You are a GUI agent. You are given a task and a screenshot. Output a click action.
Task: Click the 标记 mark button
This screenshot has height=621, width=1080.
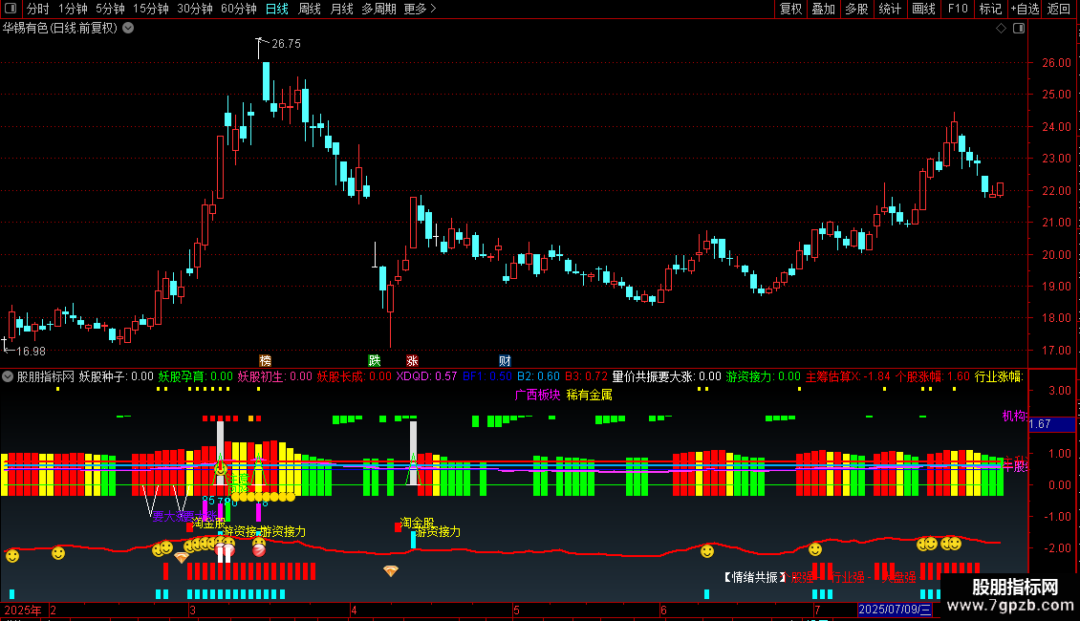[x=990, y=9]
